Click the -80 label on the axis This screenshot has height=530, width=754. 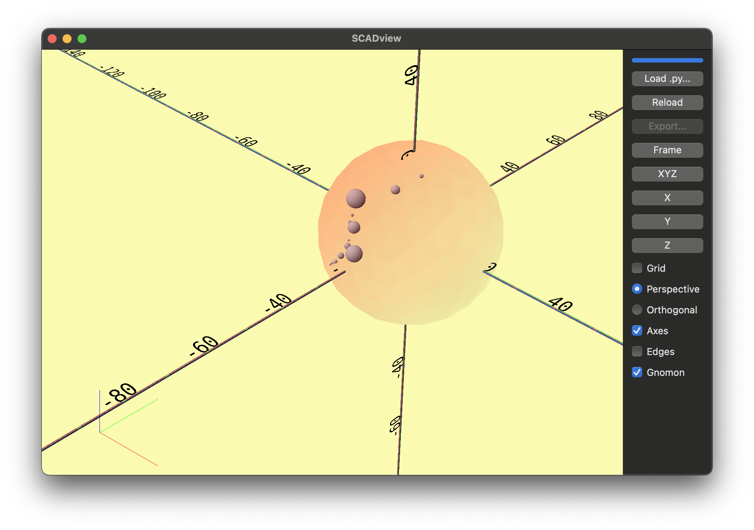click(120, 395)
